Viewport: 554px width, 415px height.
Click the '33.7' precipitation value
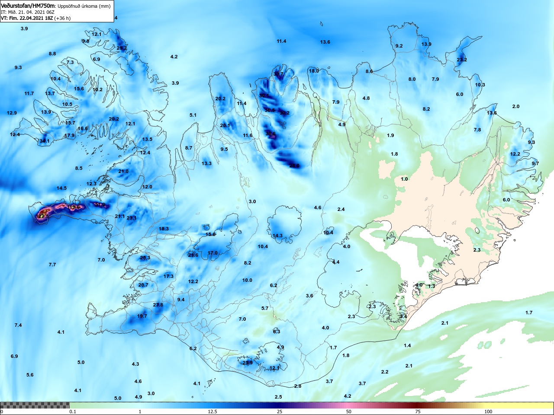[x=278, y=74]
